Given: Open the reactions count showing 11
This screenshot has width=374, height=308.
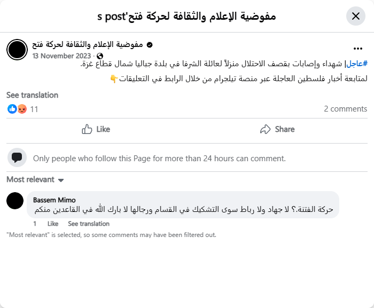Looking at the screenshot, I should (34, 109).
